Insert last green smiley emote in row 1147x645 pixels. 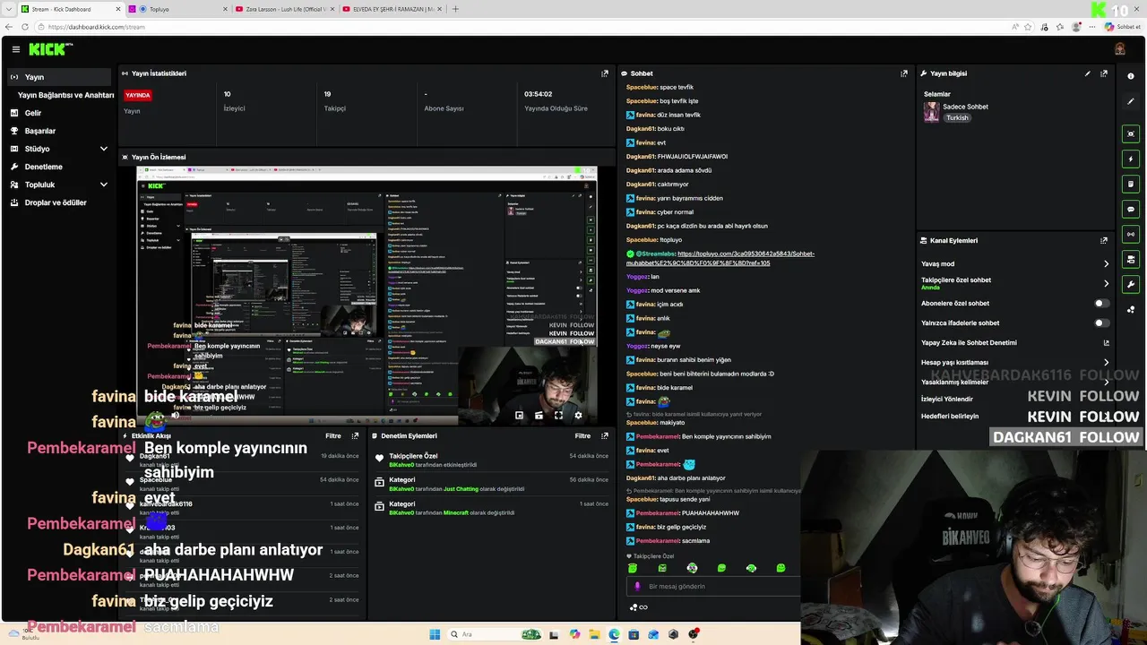[780, 568]
